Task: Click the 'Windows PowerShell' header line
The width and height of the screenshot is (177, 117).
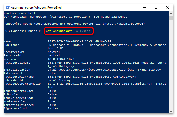Action: 19,13
